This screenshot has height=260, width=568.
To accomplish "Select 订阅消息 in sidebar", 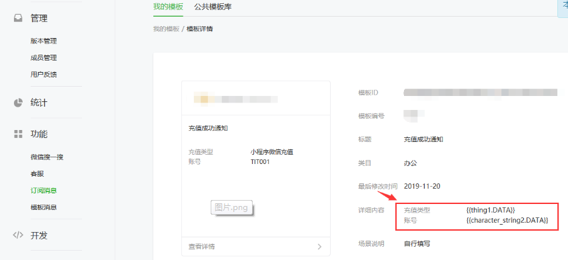I will [x=43, y=191].
